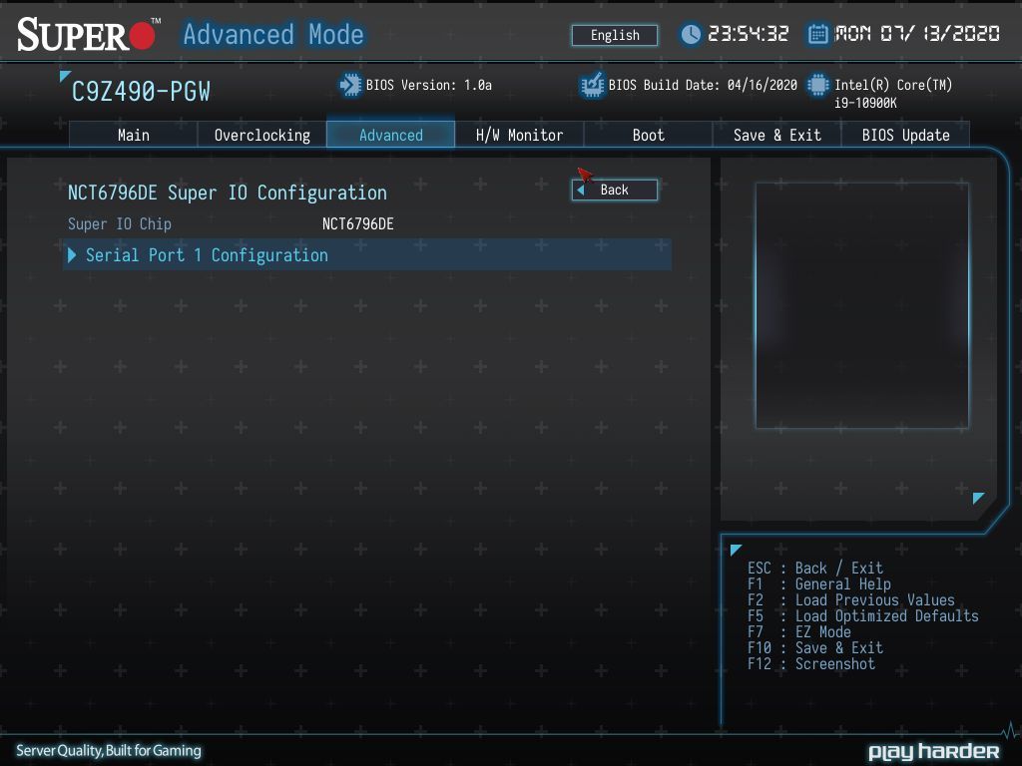Click the empty help description box
The image size is (1022, 766).
point(861,305)
